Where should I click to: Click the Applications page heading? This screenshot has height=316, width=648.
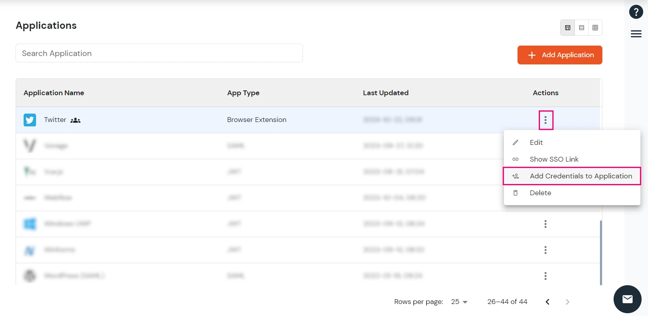46,26
